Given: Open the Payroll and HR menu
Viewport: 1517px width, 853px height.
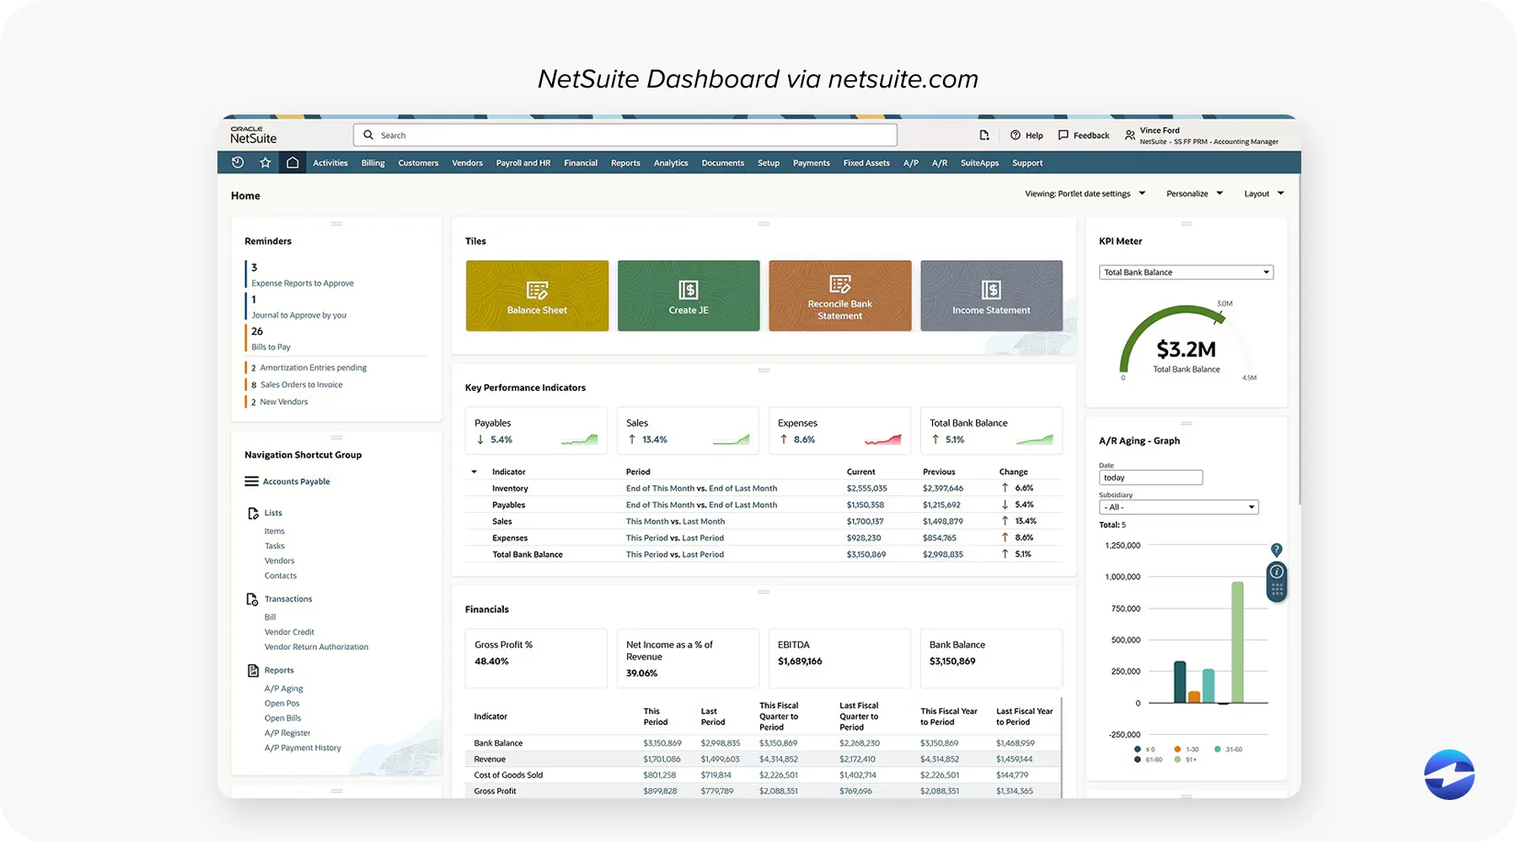Looking at the screenshot, I should tap(523, 163).
